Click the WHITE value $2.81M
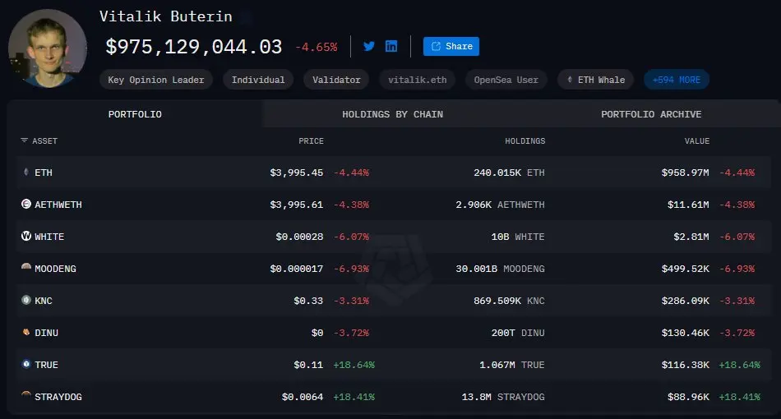 click(691, 237)
